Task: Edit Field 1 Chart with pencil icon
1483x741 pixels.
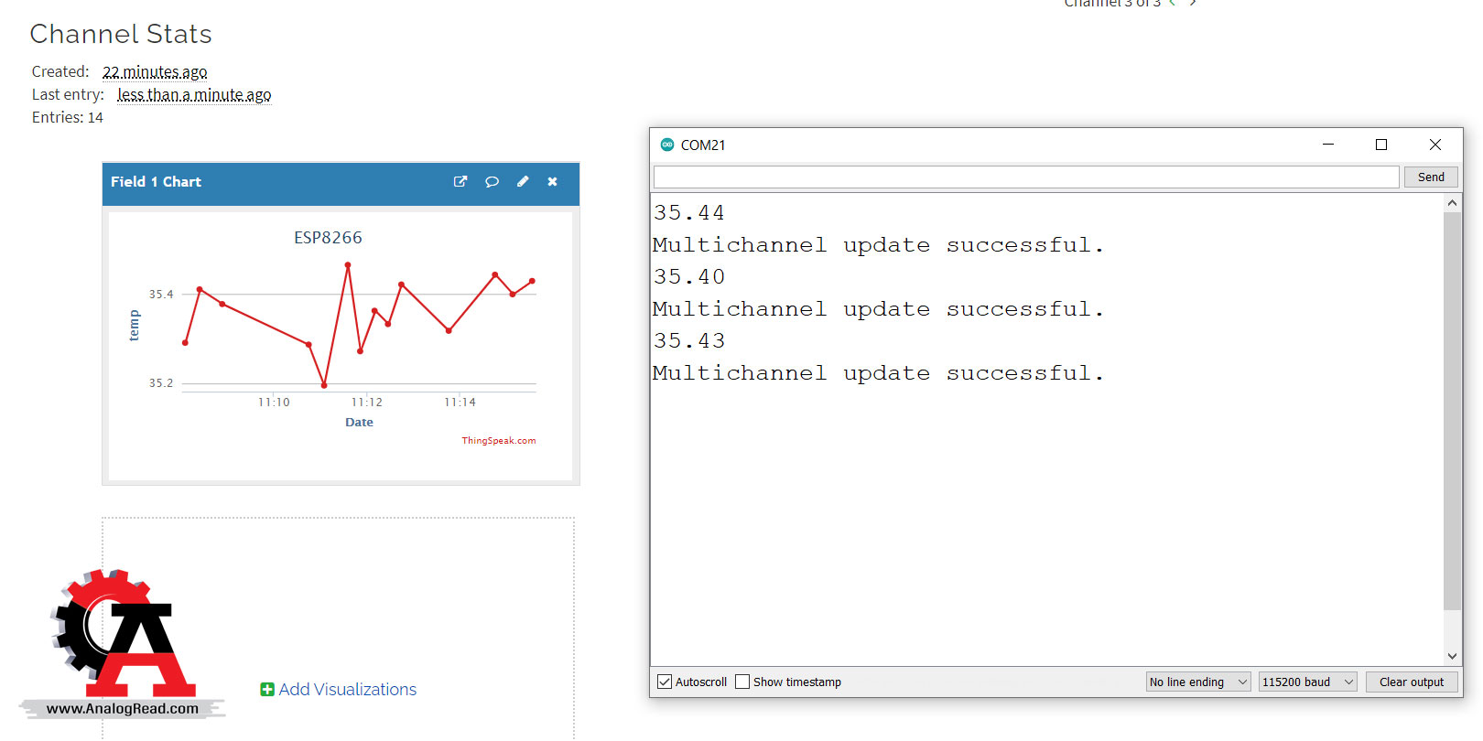Action: [523, 181]
